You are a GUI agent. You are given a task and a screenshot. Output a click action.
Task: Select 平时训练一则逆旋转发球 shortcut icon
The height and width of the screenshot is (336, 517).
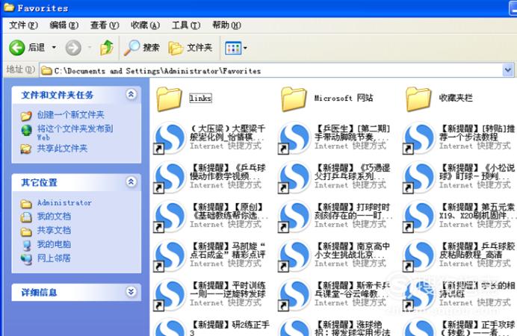point(170,295)
